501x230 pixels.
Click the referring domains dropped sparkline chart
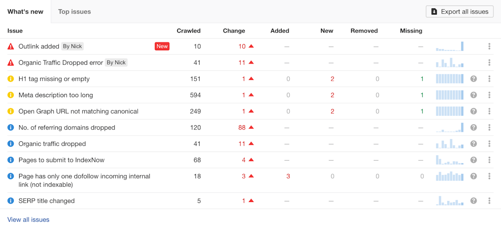(x=450, y=127)
